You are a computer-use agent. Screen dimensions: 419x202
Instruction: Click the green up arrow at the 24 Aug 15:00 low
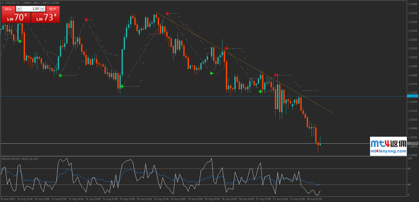[122, 86]
